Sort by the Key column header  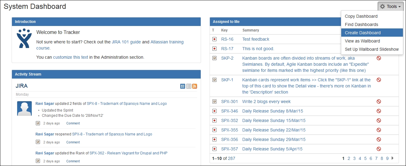point(224,30)
